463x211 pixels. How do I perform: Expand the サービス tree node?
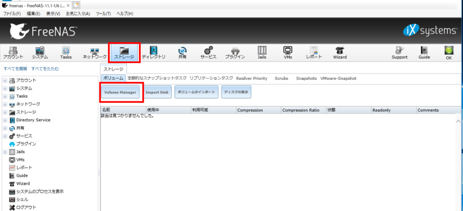click(5, 136)
